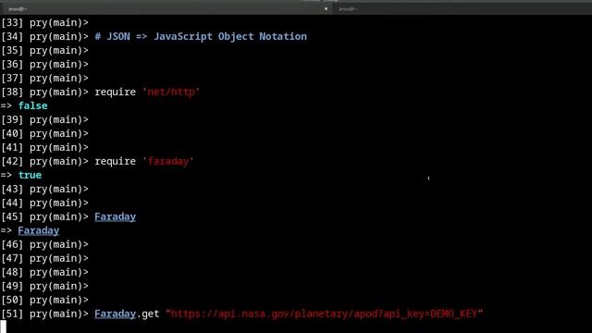The image size is (592, 333).
Task: Click the true return value
Action: [30, 175]
